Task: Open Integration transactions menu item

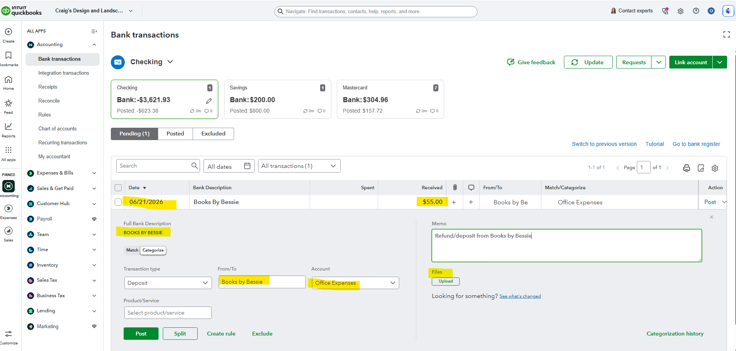Action: point(64,73)
